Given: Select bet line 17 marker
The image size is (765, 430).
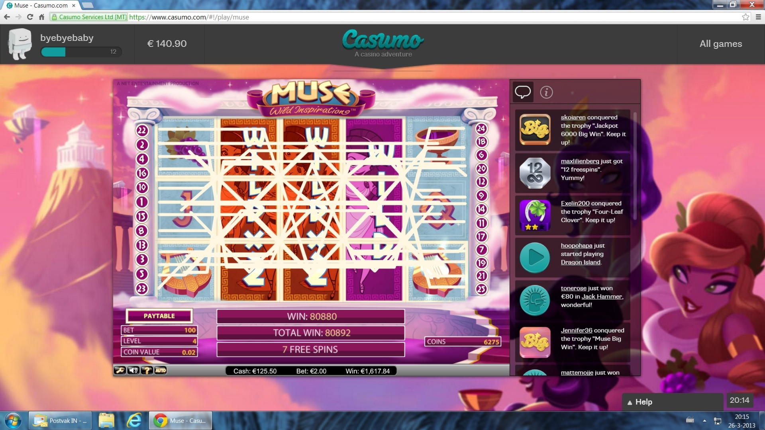Looking at the screenshot, I should tap(481, 236).
